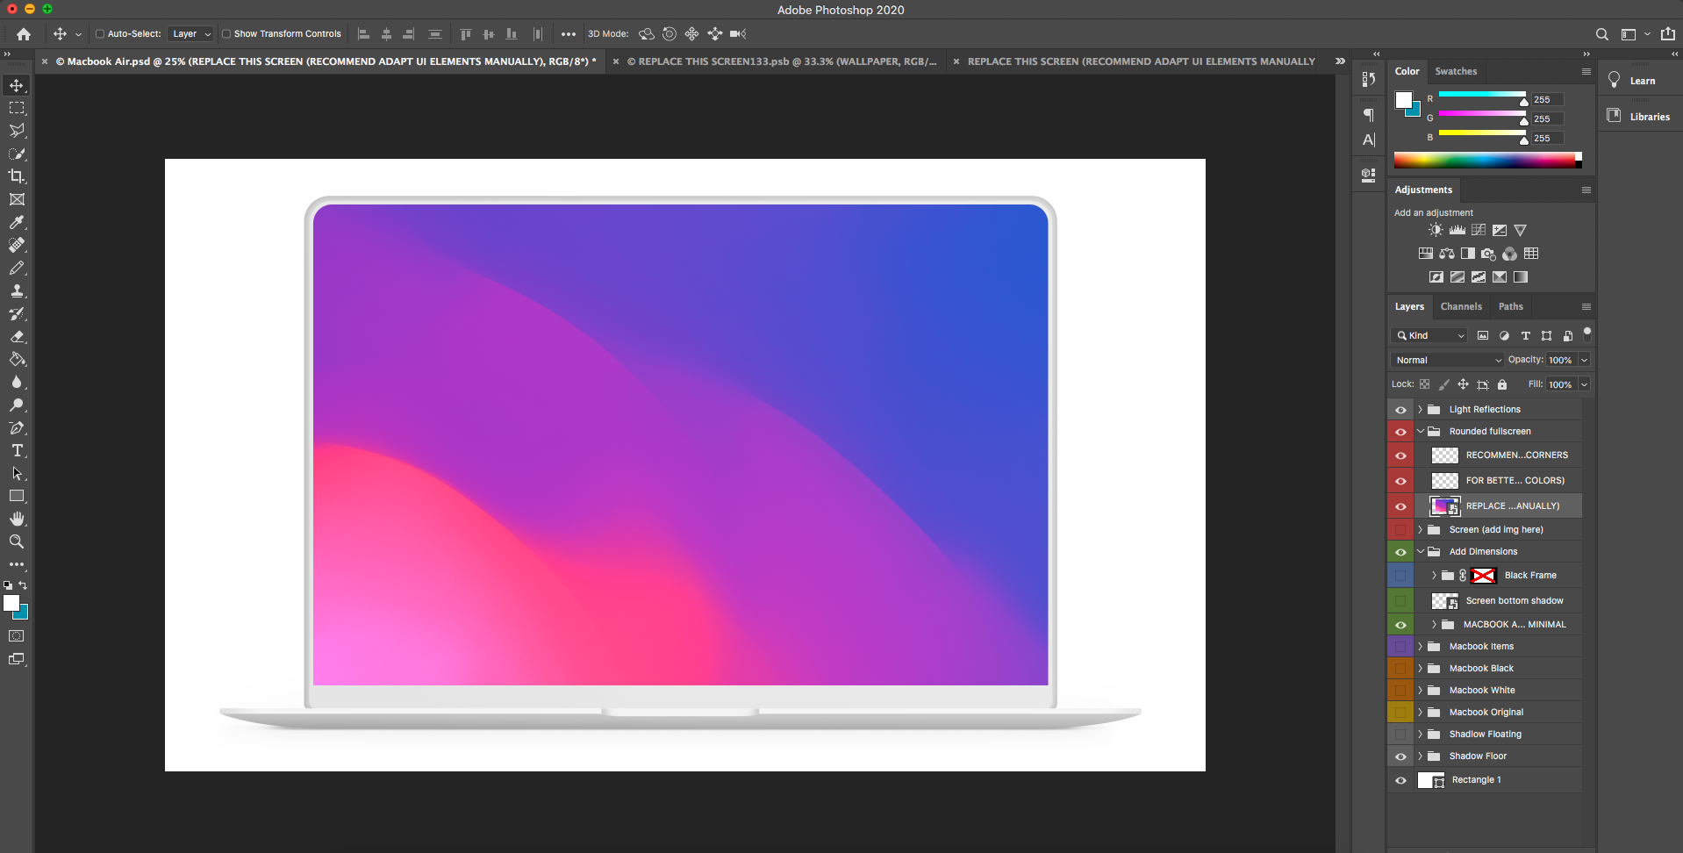
Task: Select the Crop tool
Action: pyautogui.click(x=17, y=176)
